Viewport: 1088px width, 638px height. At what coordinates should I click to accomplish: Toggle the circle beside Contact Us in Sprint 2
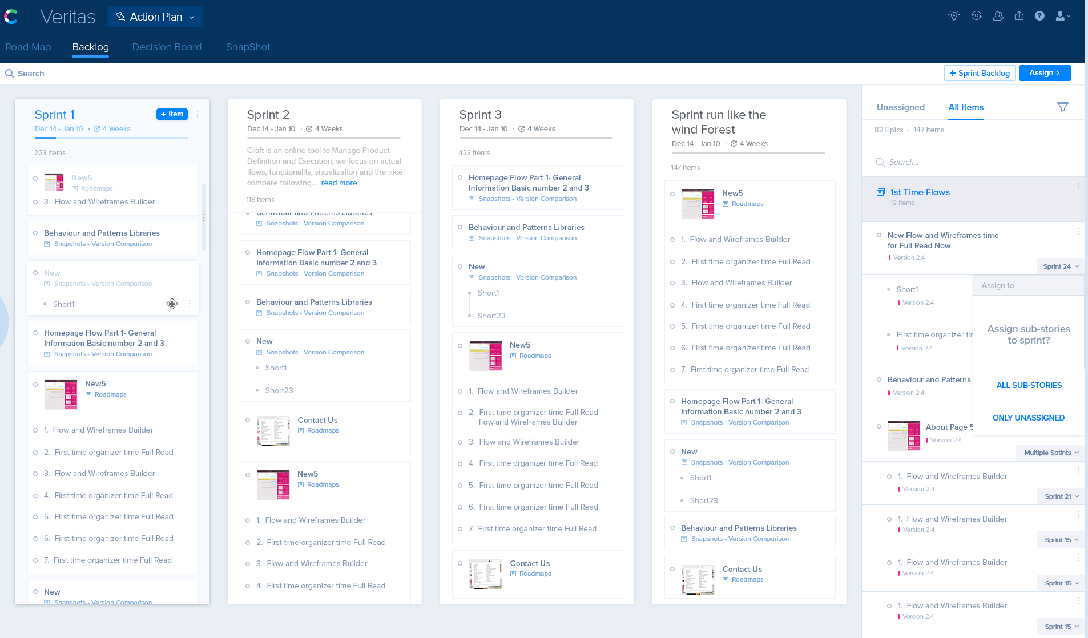click(248, 420)
